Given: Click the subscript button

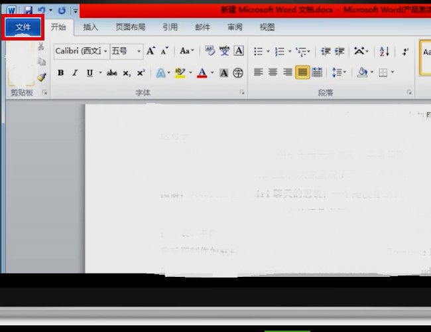Looking at the screenshot, I should pyautogui.click(x=127, y=73).
